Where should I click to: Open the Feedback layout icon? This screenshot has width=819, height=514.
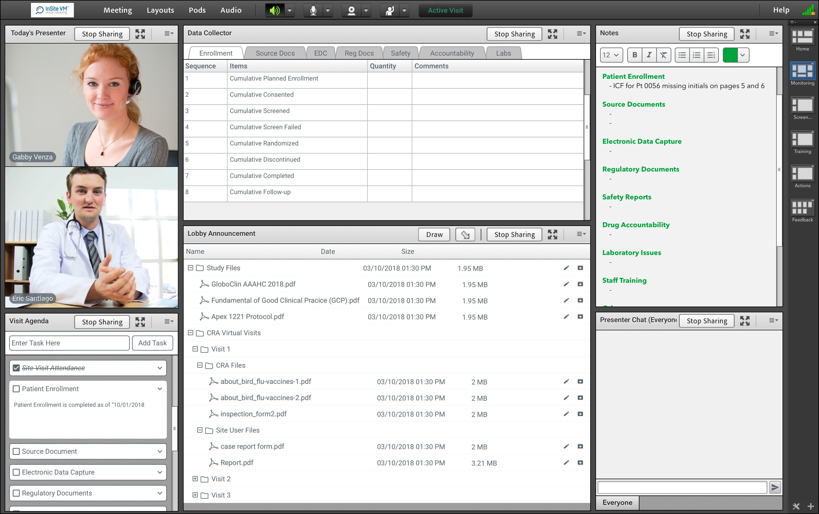(802, 208)
